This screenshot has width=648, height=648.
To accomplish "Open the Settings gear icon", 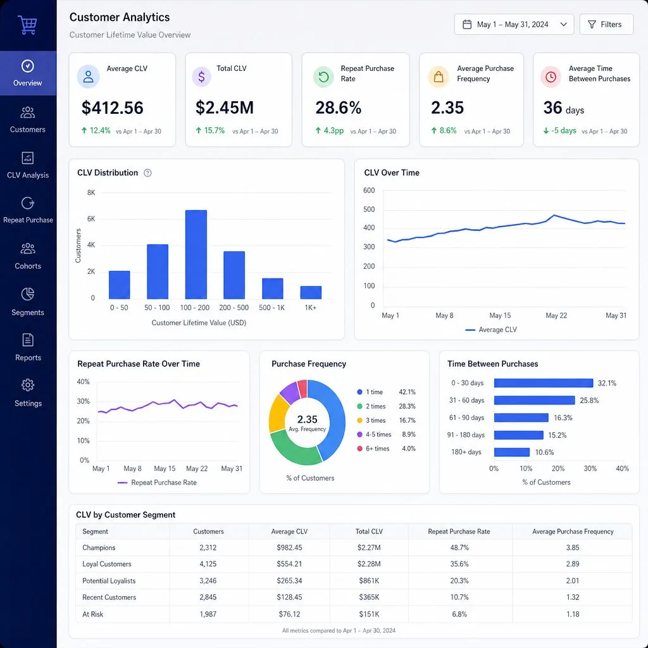I will point(28,385).
